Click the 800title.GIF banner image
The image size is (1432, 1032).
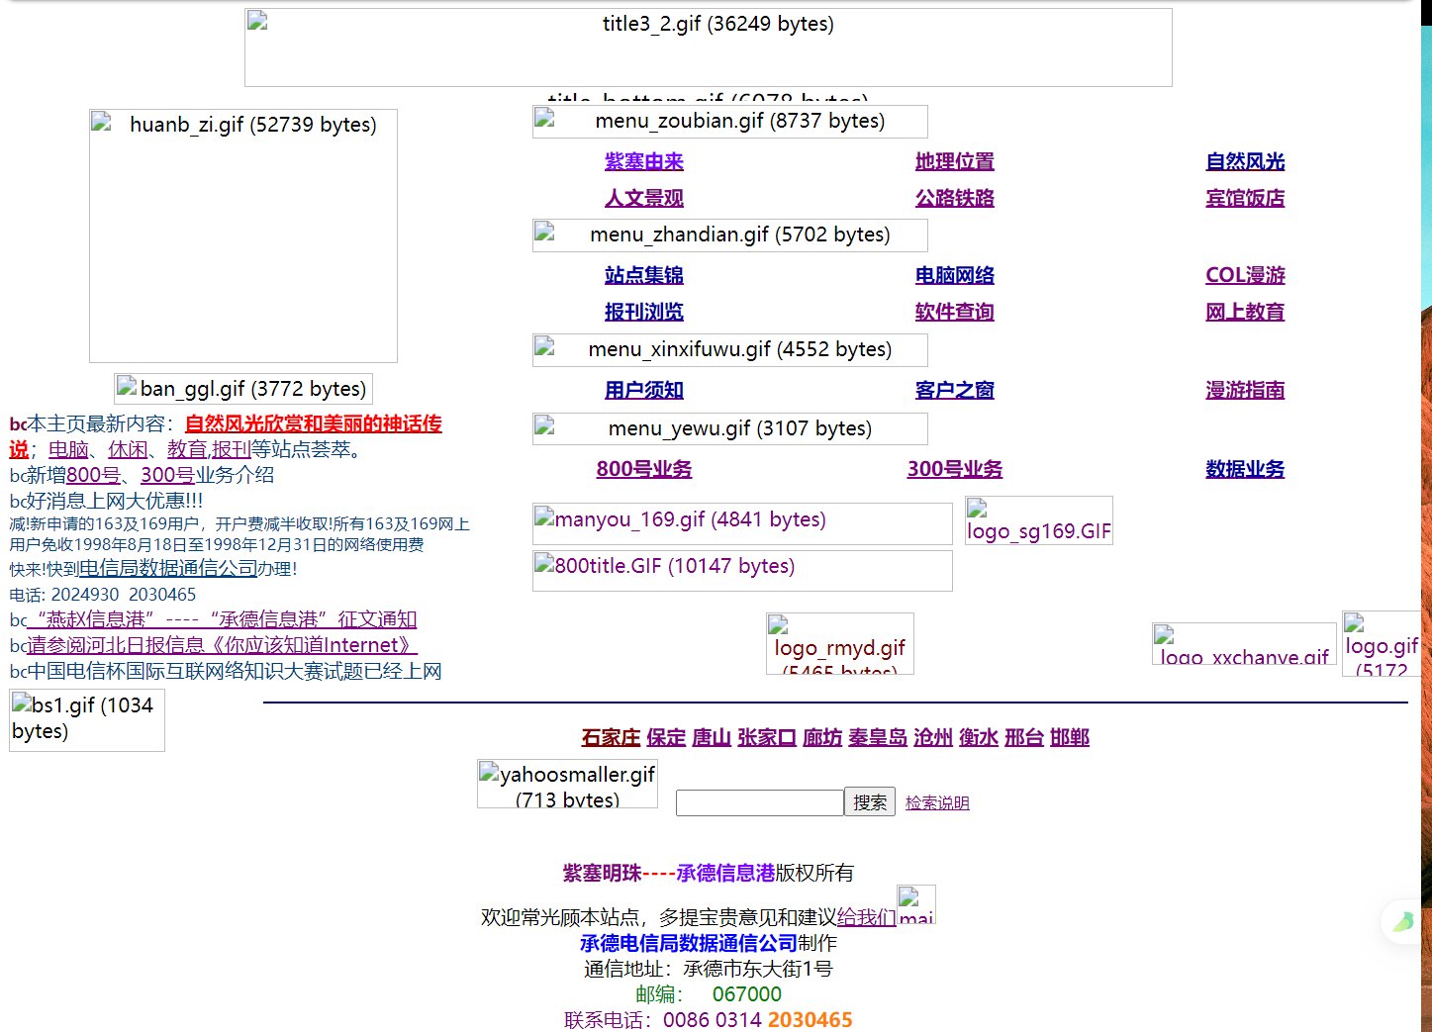tap(742, 571)
